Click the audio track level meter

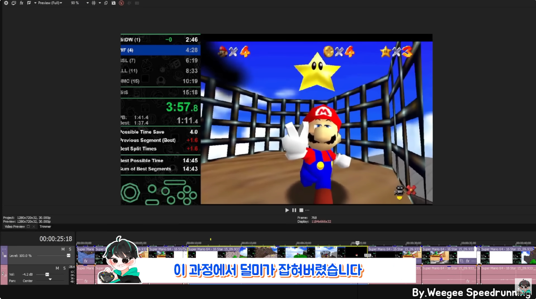(x=73, y=275)
